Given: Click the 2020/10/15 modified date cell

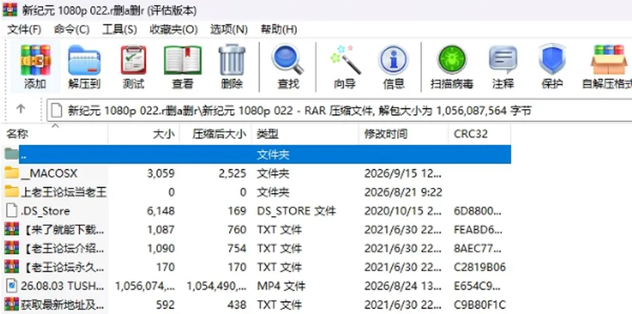Looking at the screenshot, I should [x=403, y=211].
